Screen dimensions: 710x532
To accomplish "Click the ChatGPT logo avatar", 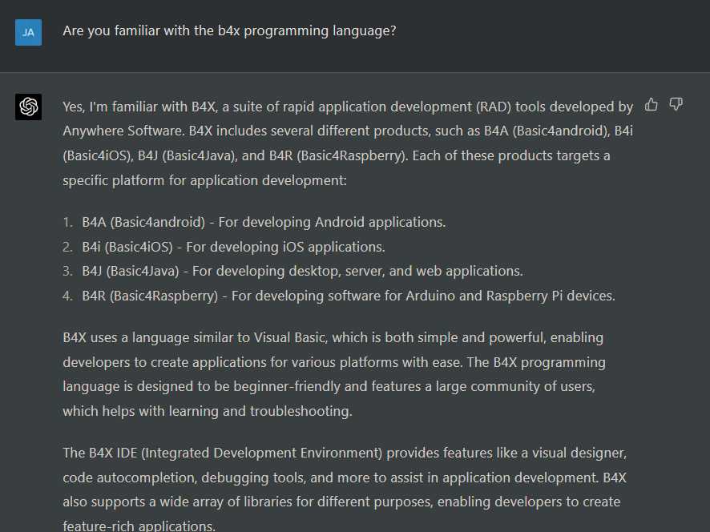I will [x=29, y=107].
